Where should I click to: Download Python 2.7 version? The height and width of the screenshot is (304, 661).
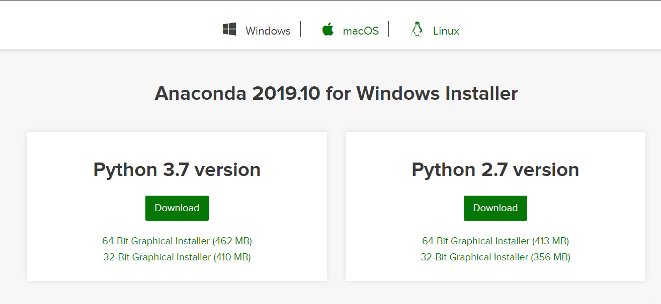[495, 208]
